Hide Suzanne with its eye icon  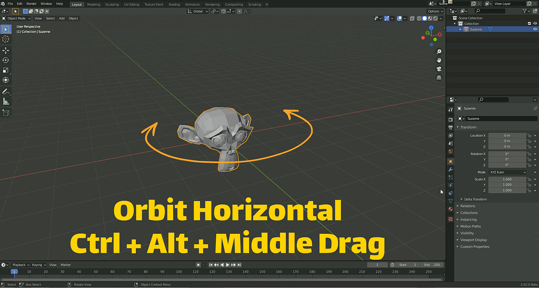pos(535,29)
